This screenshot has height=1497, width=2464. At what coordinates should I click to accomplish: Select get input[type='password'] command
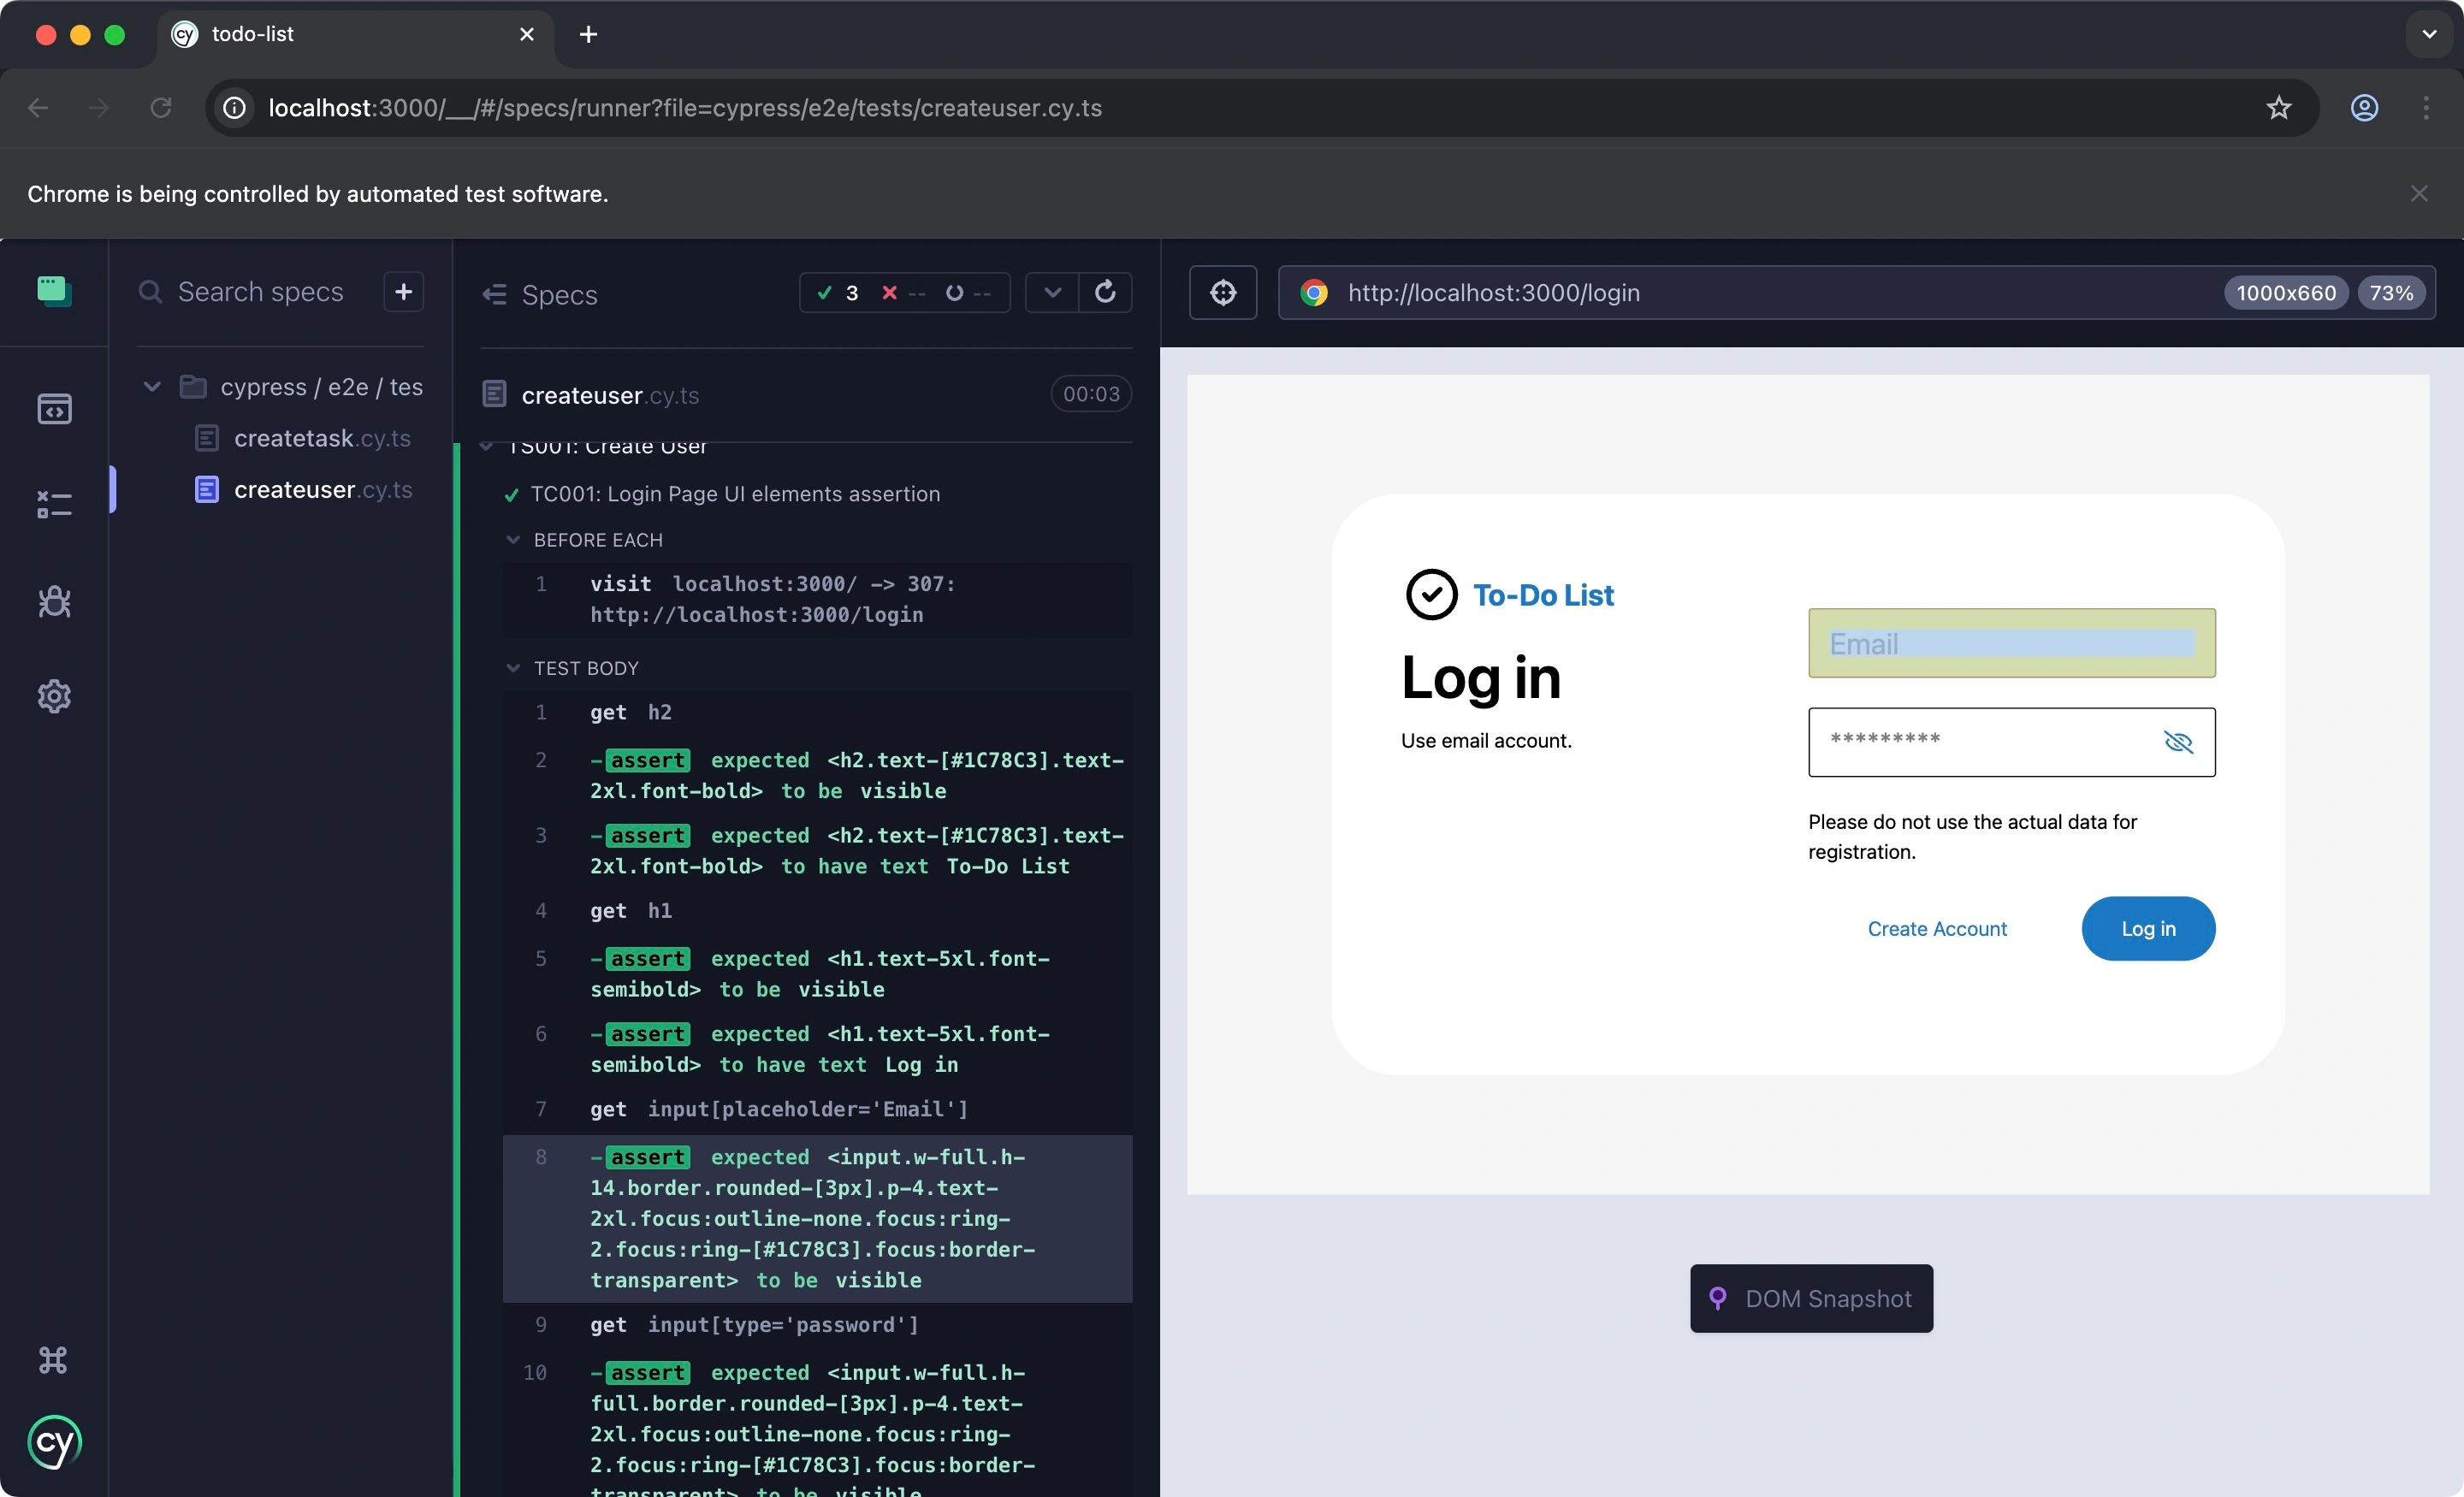[x=818, y=1325]
